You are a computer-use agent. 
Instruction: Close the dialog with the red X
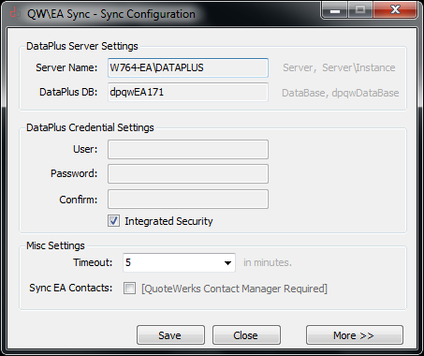tap(395, 10)
